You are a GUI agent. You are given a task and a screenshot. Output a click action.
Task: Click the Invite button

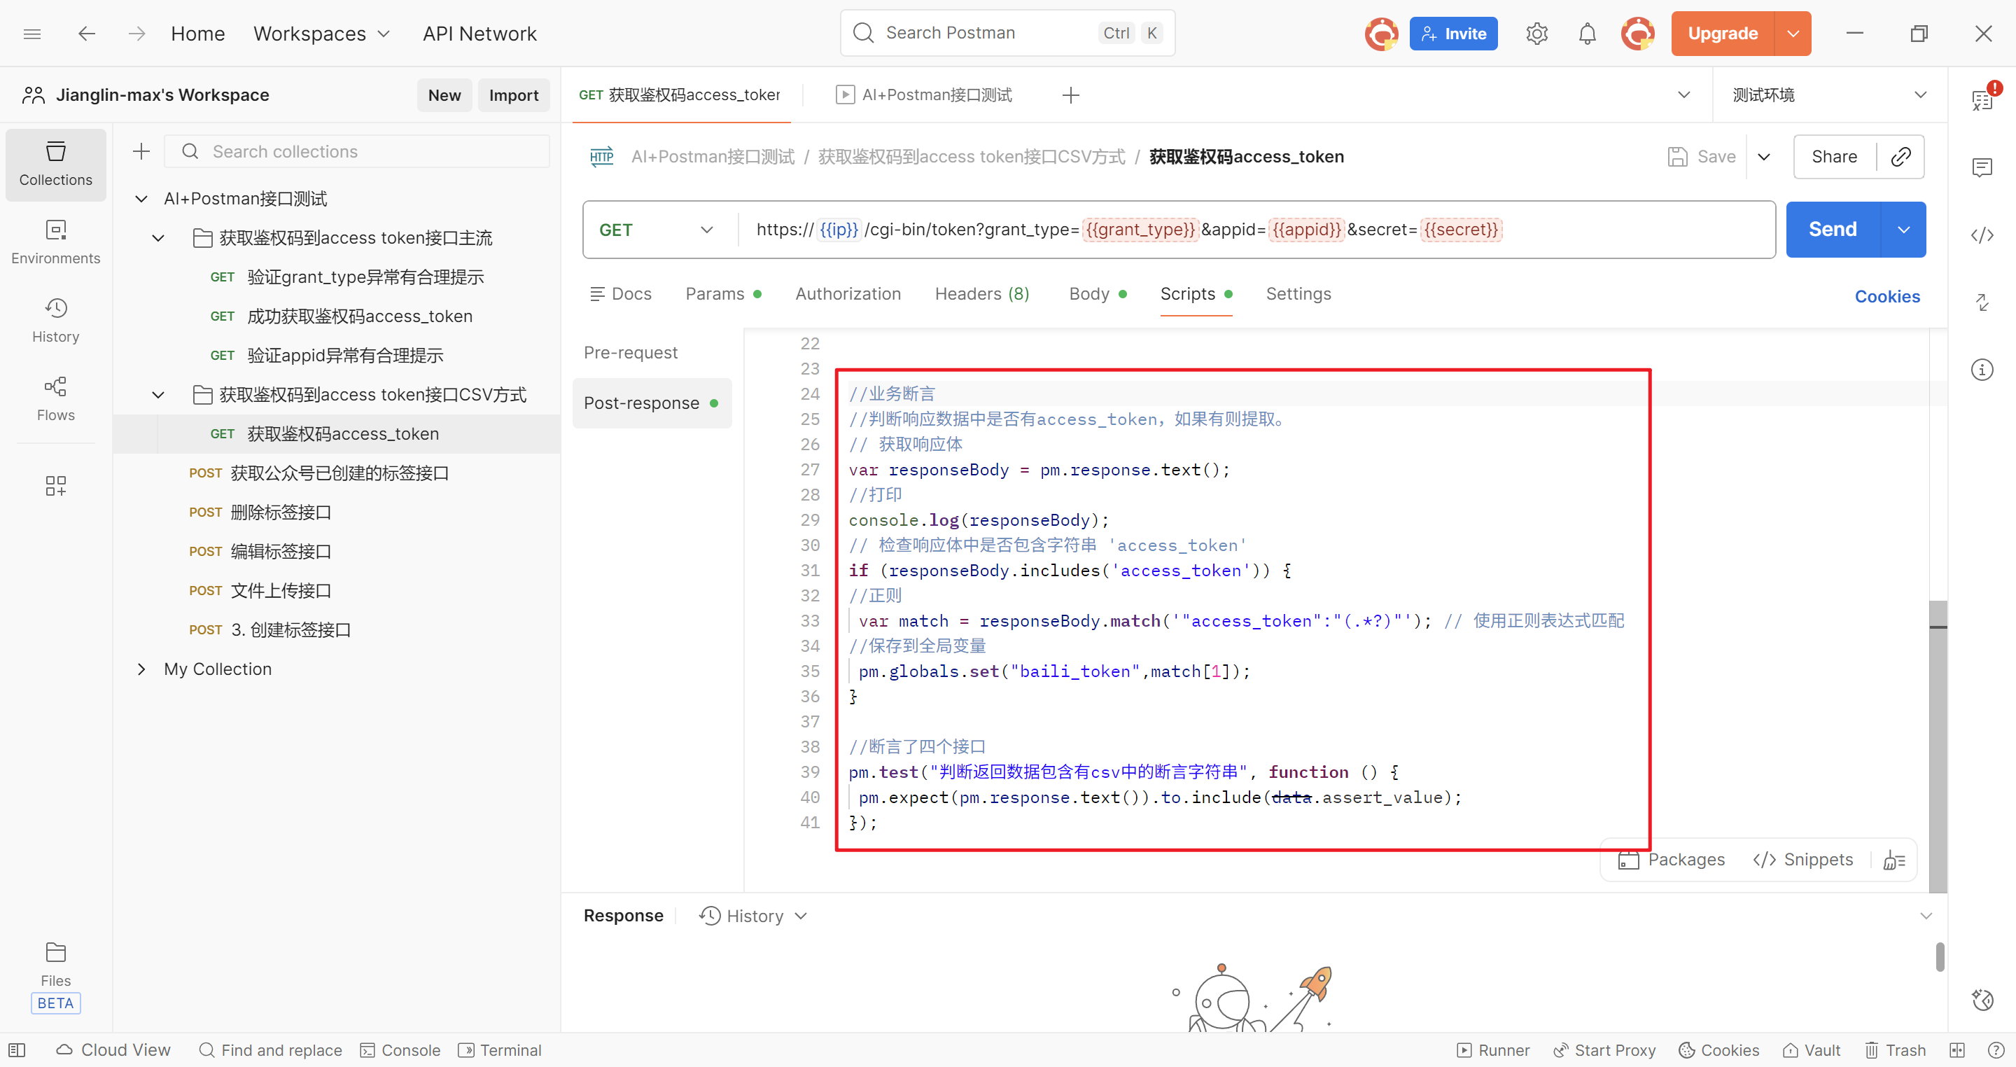(1452, 34)
